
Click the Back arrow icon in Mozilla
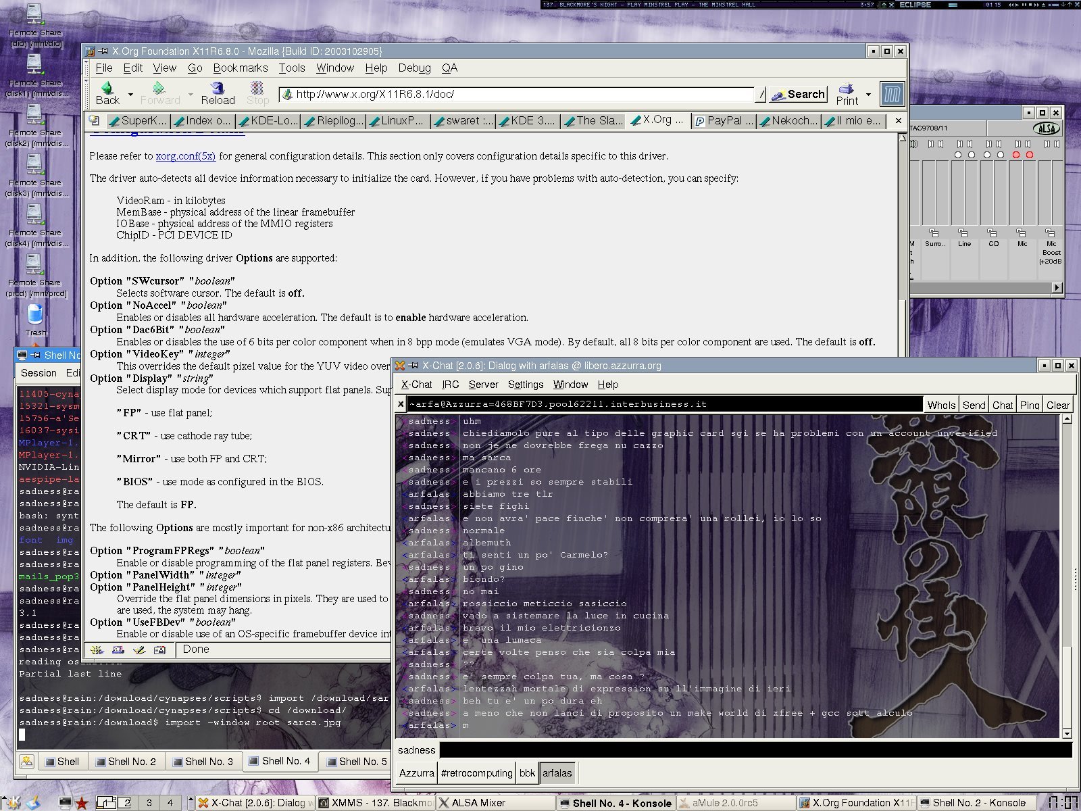(x=107, y=88)
